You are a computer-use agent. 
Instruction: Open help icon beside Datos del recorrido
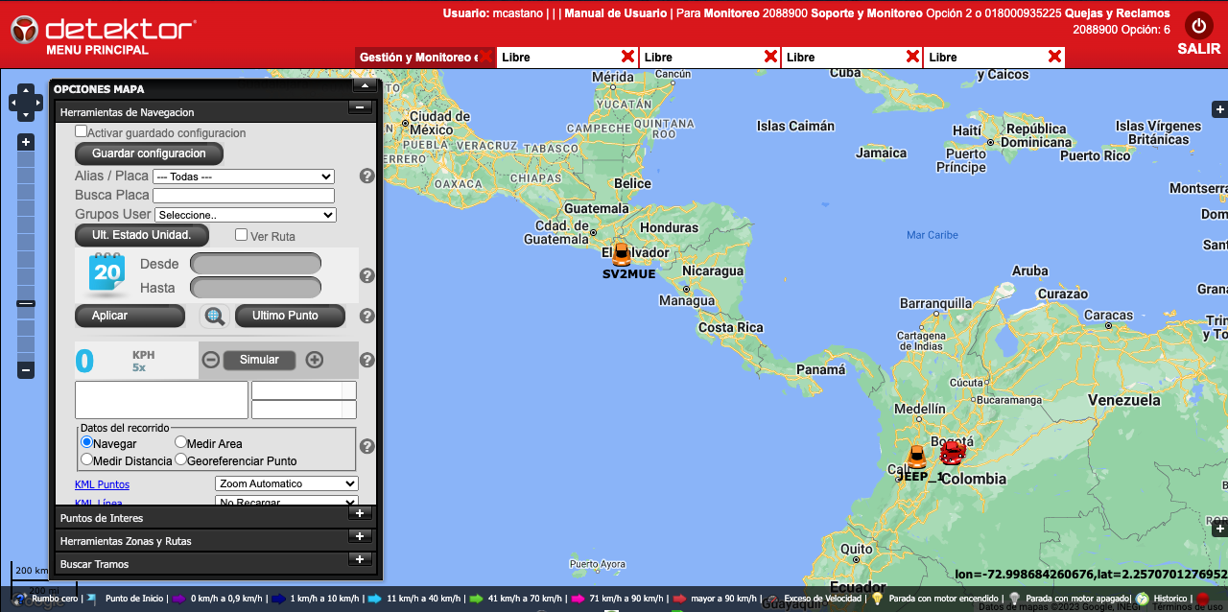[x=366, y=446]
